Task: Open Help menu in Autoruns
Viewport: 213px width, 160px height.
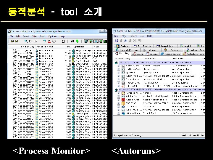Action: [150, 36]
